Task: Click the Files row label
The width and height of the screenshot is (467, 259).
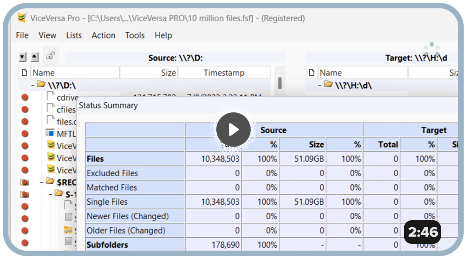Action: click(x=95, y=159)
